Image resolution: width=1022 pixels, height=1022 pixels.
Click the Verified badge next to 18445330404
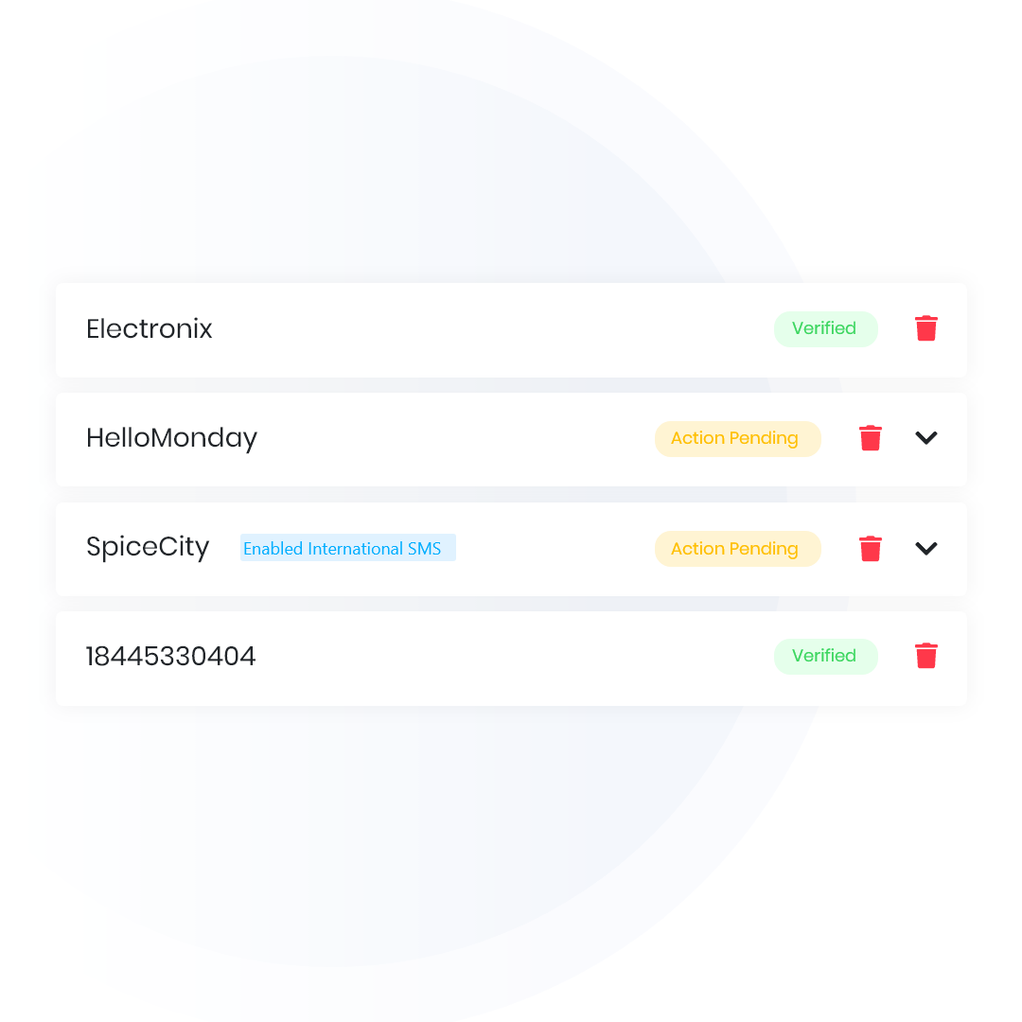[825, 656]
